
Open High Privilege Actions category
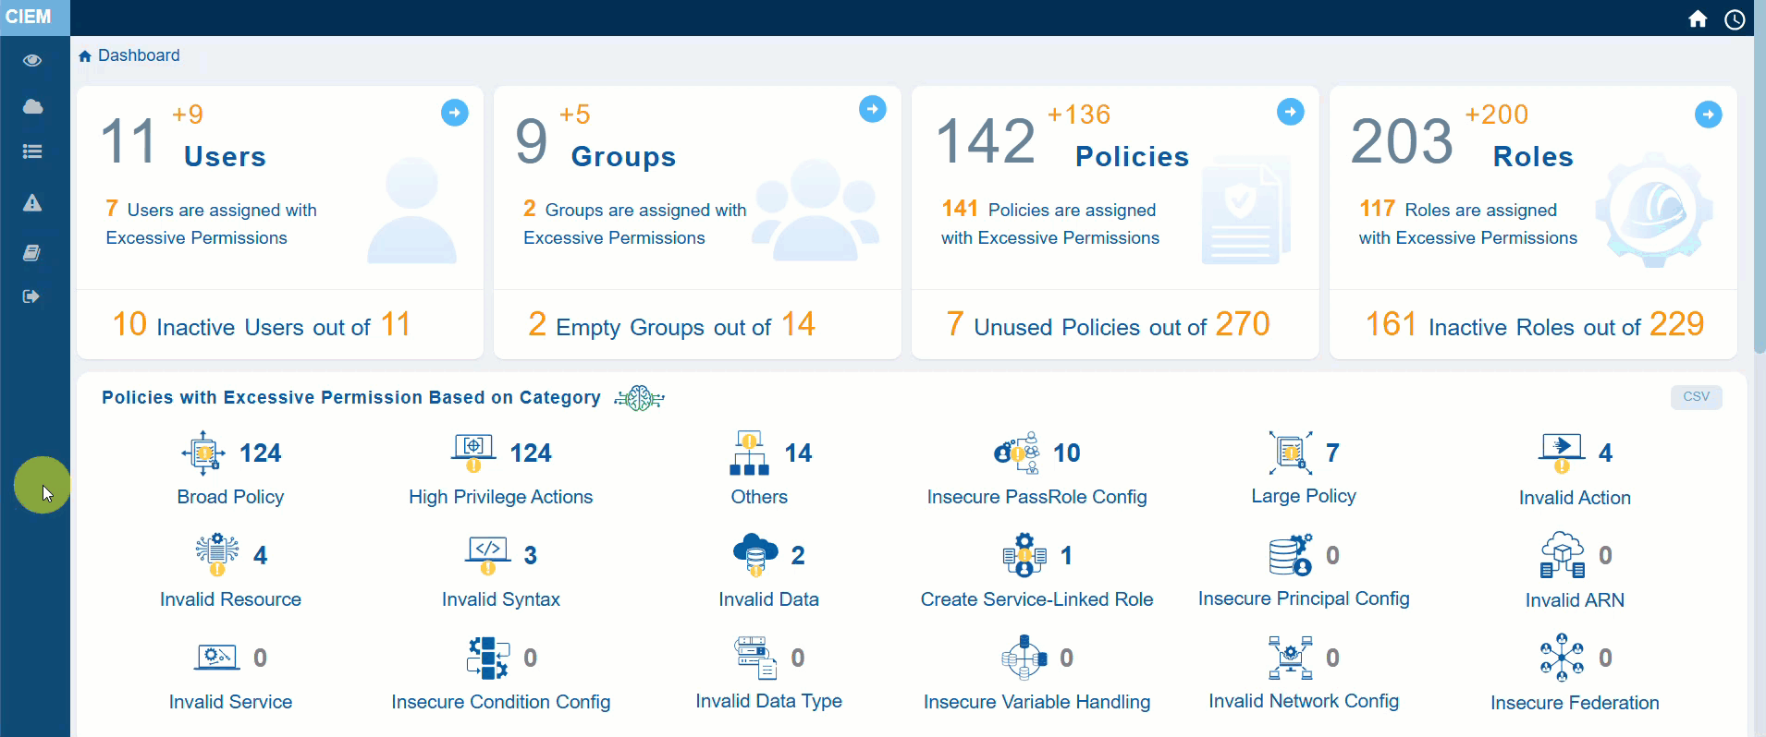click(500, 497)
